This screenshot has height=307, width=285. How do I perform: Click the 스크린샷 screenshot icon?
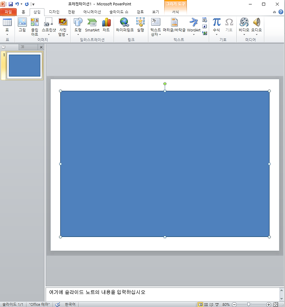49,22
